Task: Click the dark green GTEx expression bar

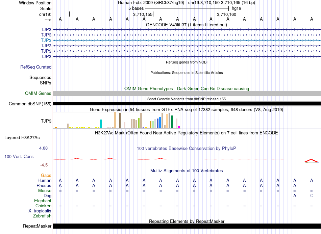Action: (x=172, y=122)
